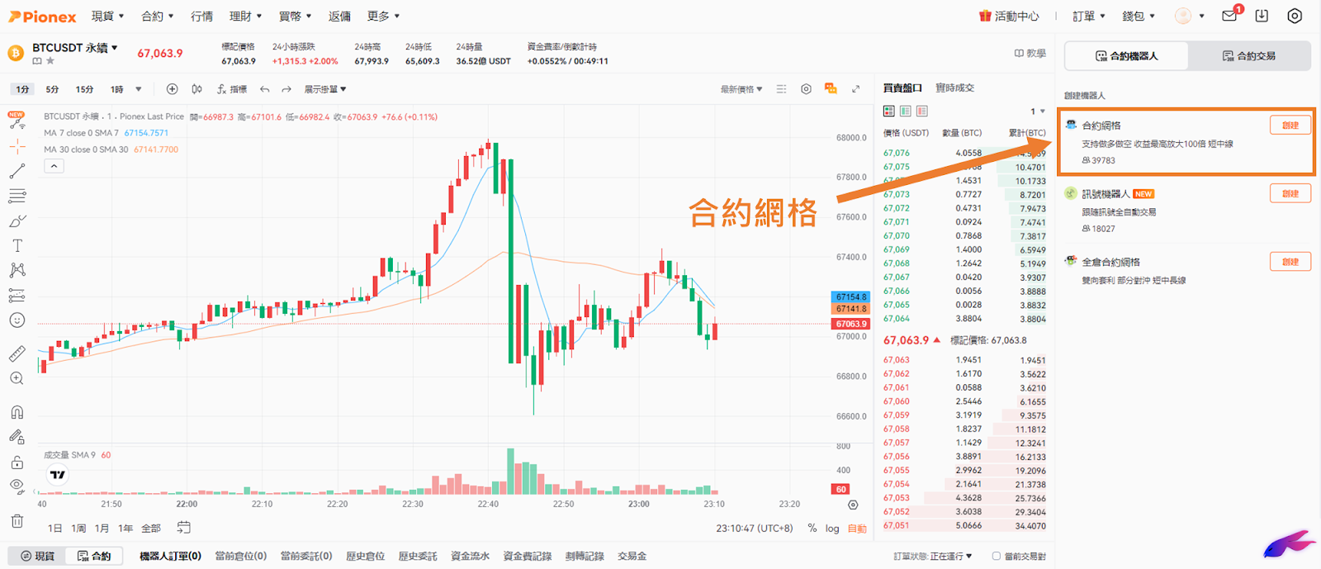Select the ruler measure tool
The width and height of the screenshot is (1321, 569).
[17, 353]
